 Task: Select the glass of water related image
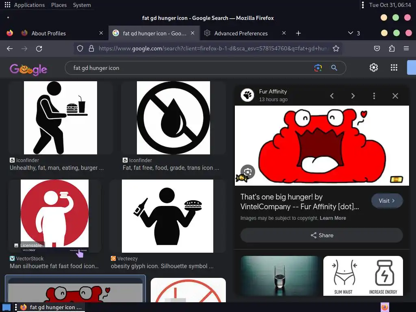279,276
